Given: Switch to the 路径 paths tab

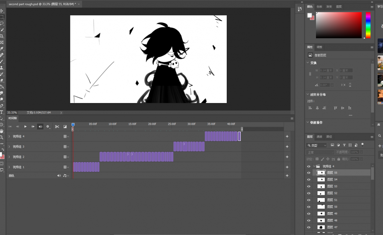Looking at the screenshot, I should tap(329, 137).
